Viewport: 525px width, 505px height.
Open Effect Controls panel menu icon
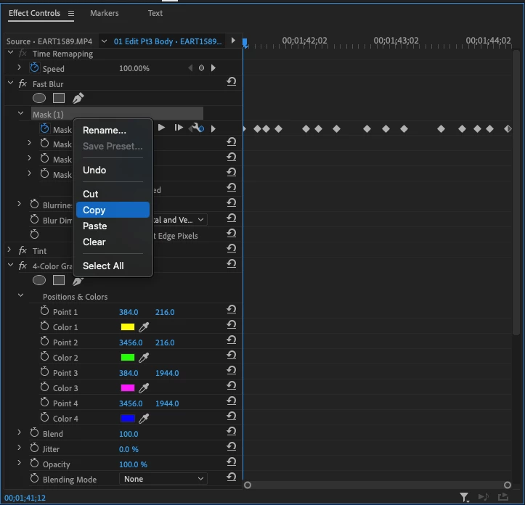(71, 13)
